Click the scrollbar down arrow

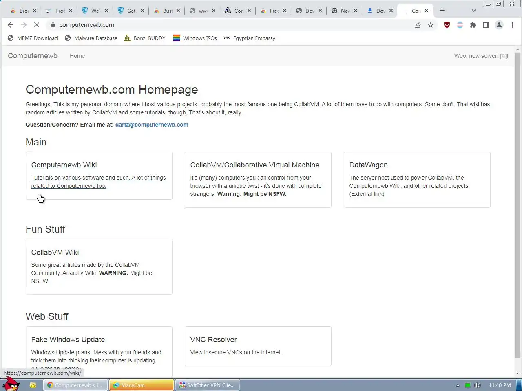pos(518,373)
